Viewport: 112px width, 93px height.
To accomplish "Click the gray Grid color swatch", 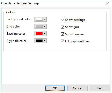I will click(x=39, y=26).
